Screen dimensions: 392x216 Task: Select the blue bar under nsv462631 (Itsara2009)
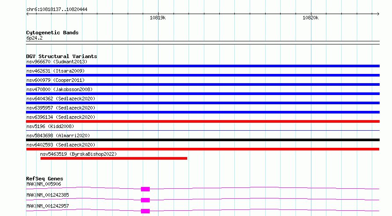203,75
